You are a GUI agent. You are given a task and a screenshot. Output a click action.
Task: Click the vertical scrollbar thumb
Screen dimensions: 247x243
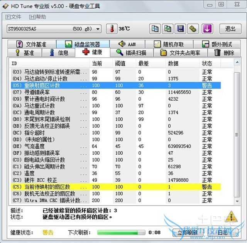[x=237, y=135]
